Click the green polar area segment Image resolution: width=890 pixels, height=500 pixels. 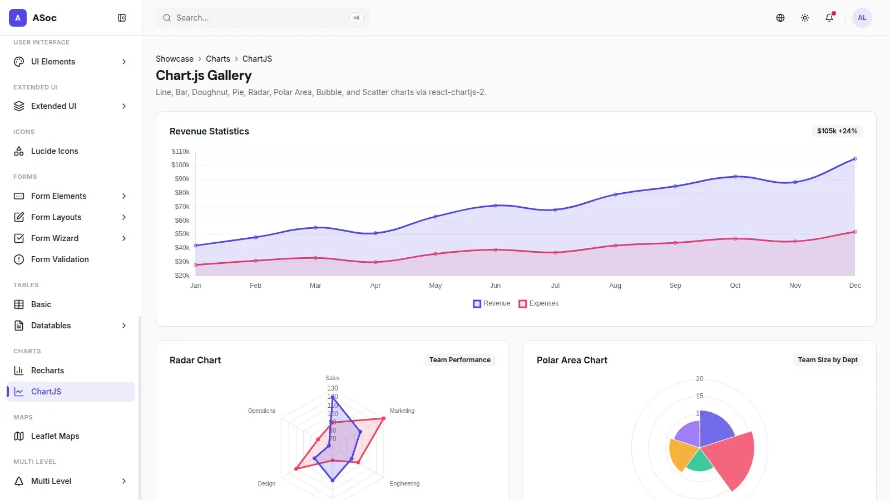click(x=700, y=461)
